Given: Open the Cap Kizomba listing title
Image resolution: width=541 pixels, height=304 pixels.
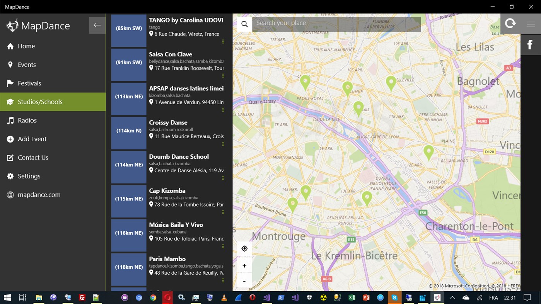Looking at the screenshot, I should tap(167, 190).
